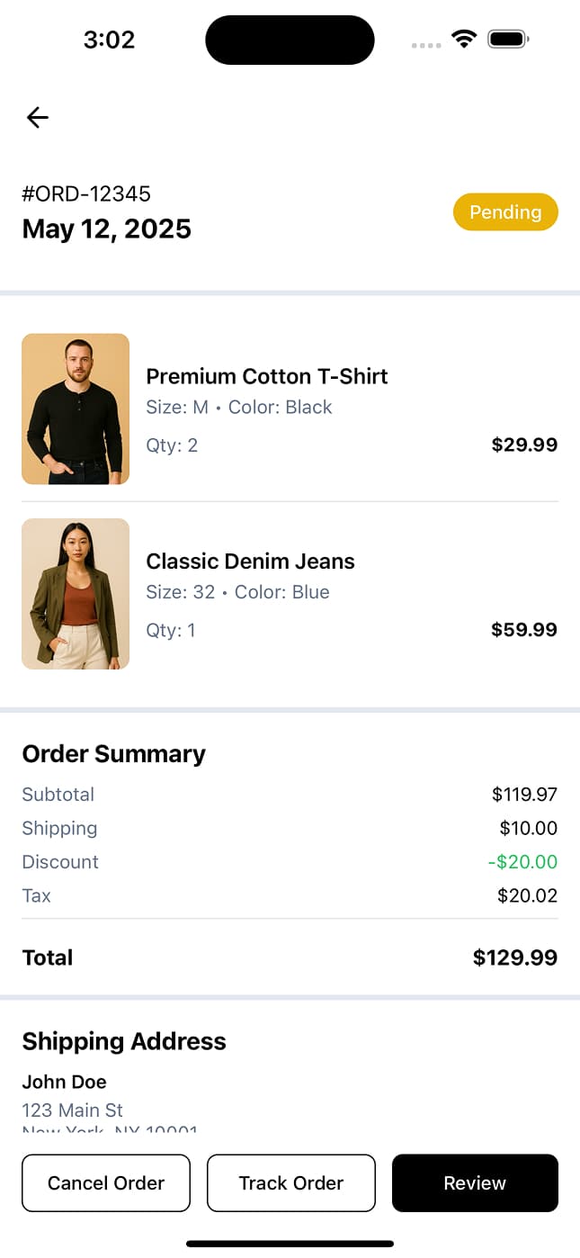
Task: Open the Classic Denim Jeans product photo
Action: coord(76,594)
